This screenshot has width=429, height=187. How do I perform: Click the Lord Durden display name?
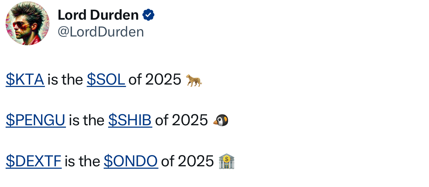(x=98, y=15)
